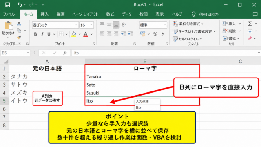Click the AutoSum sigma icon

[x=250, y=24]
